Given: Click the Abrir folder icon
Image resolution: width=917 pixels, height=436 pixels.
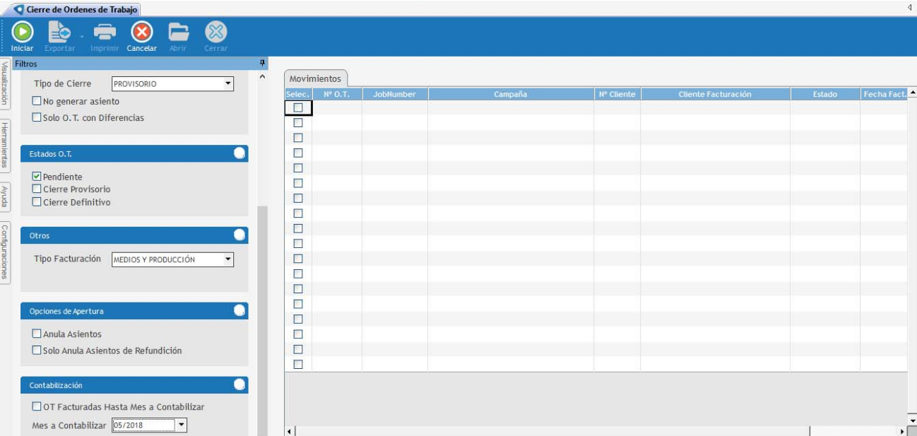Looking at the screenshot, I should [177, 33].
